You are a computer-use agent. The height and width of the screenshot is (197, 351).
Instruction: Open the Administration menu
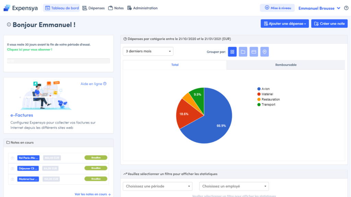click(x=142, y=8)
